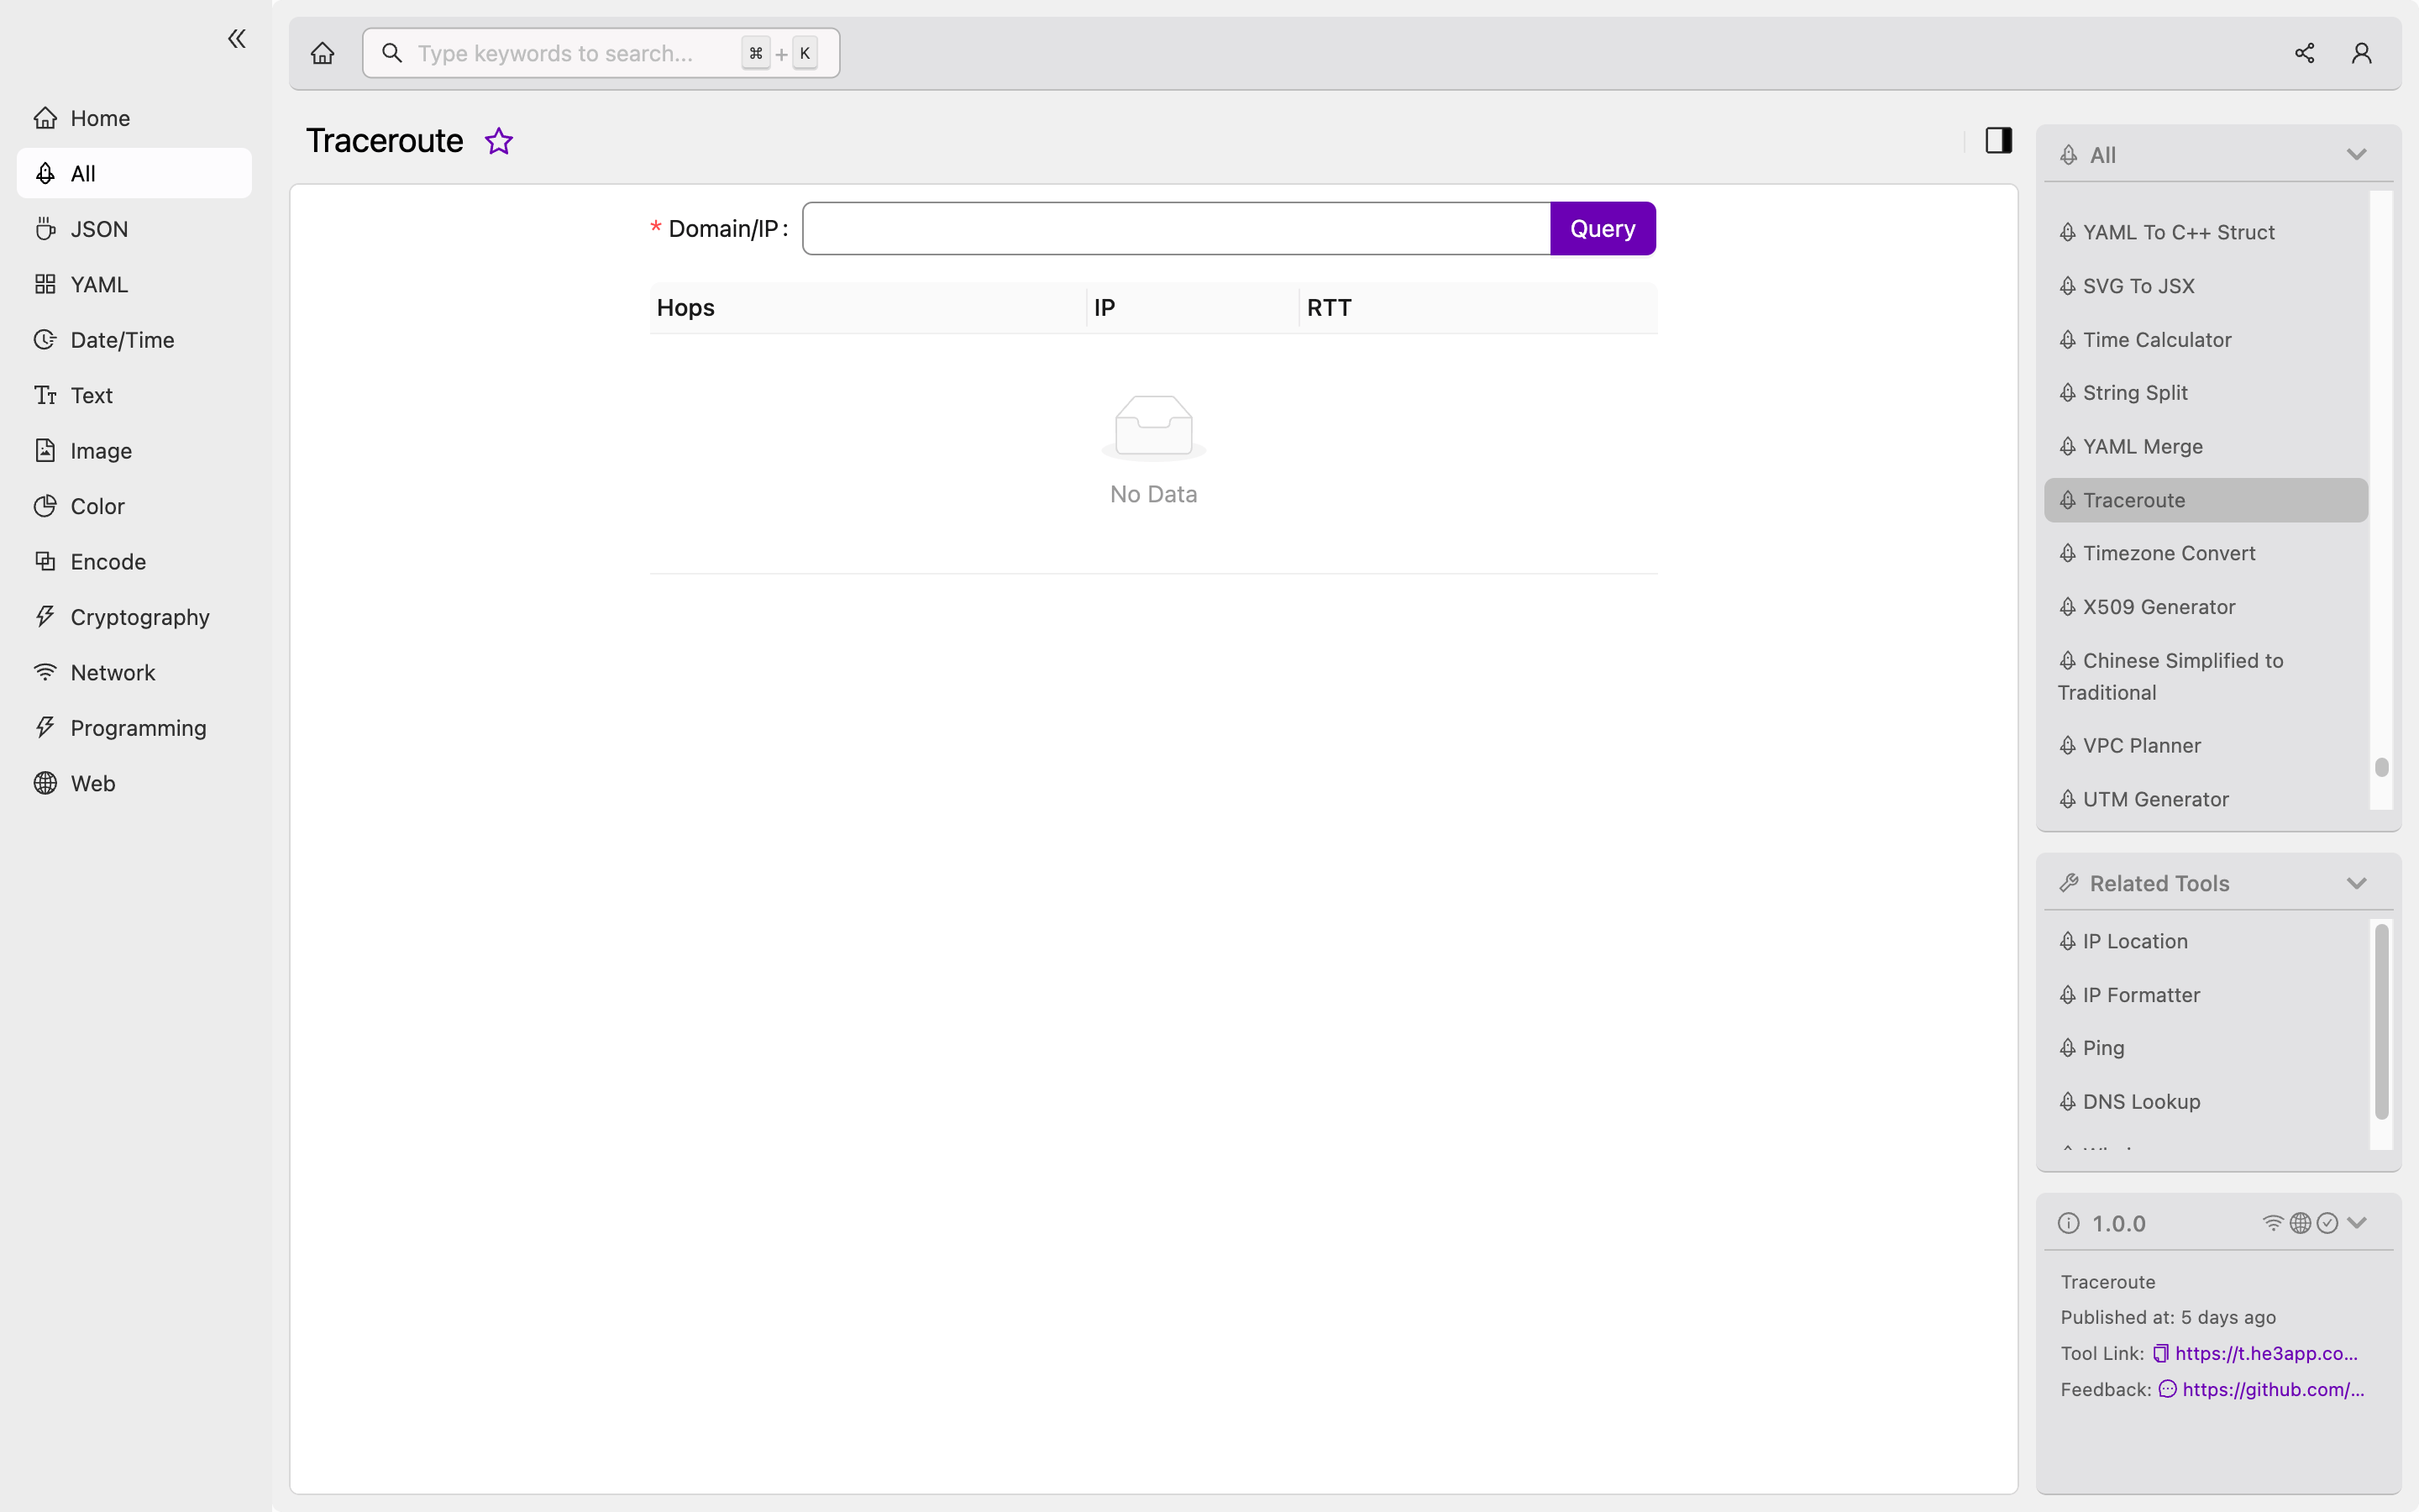2419x1512 pixels.
Task: Click the share icon in the toolbar
Action: point(2304,52)
